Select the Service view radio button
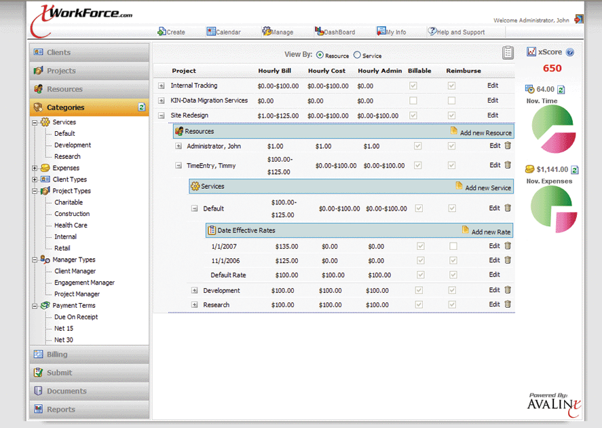 point(357,56)
